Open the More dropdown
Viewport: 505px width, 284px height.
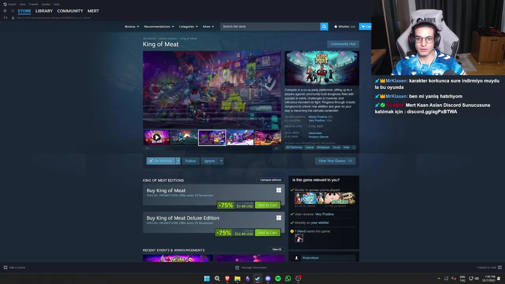(208, 26)
